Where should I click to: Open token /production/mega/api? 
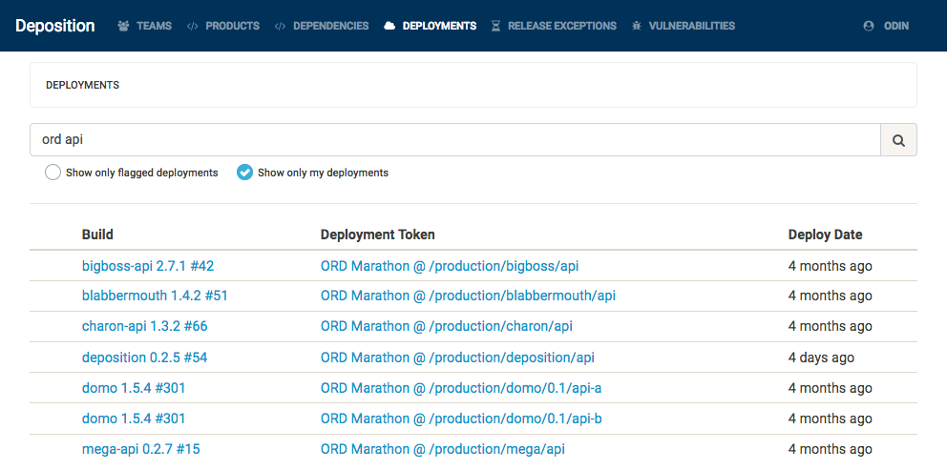(443, 449)
